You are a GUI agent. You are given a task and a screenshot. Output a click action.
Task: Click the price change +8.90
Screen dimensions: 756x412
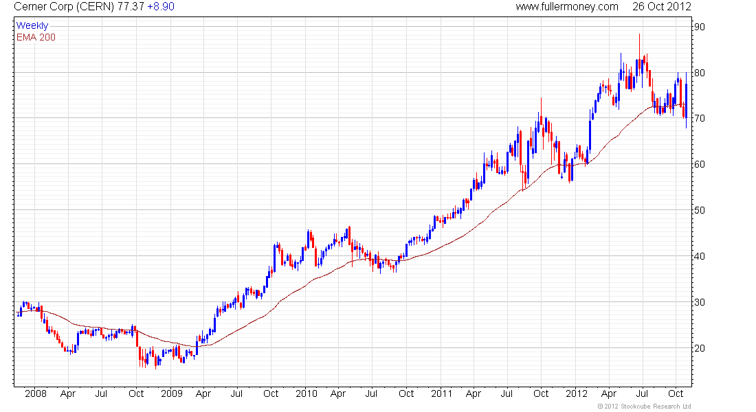[x=161, y=7]
